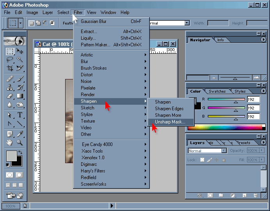Open the Fill slider arrow
Screen dimensions: 270x211
(x=262, y=160)
